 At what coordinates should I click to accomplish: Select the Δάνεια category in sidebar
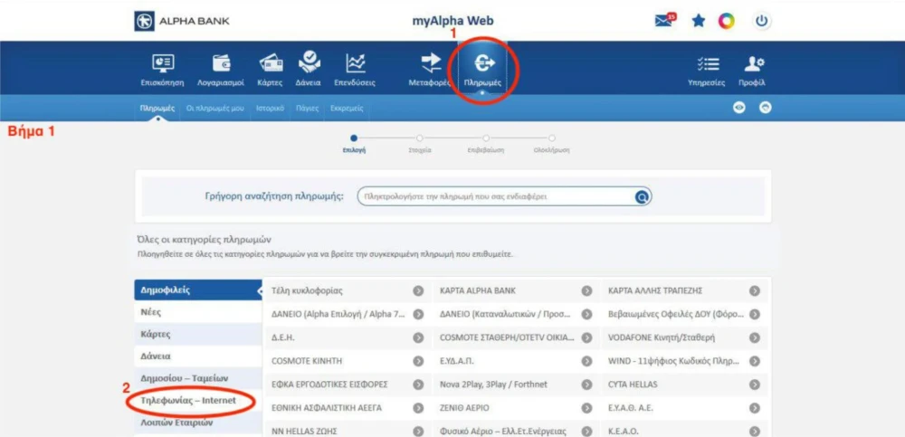[198, 356]
